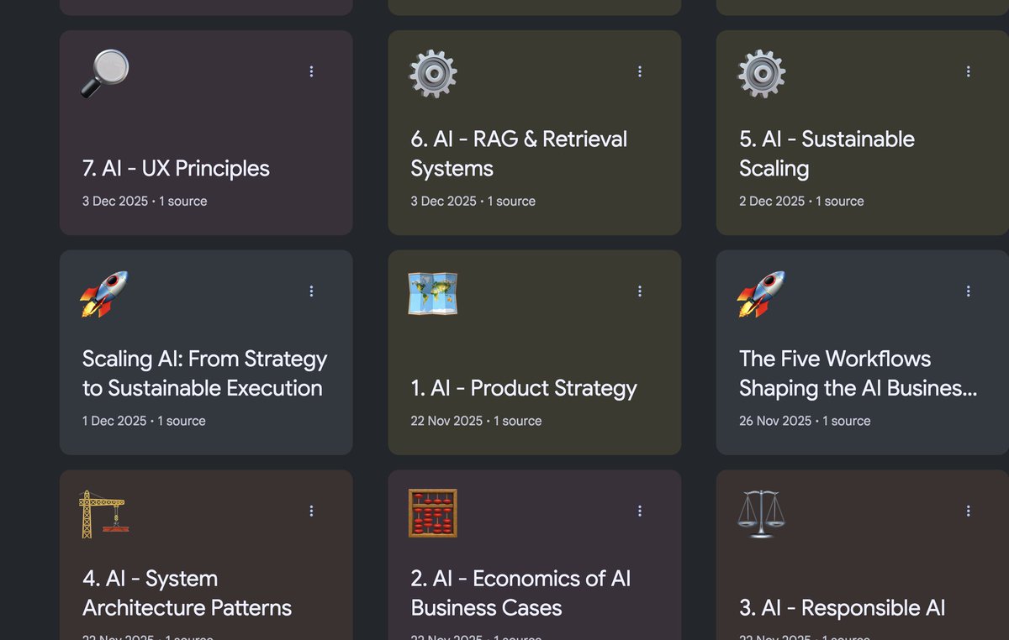Image resolution: width=1009 pixels, height=640 pixels.
Task: Click '26 Nov 2025 · 1 source' text
Action: (805, 421)
